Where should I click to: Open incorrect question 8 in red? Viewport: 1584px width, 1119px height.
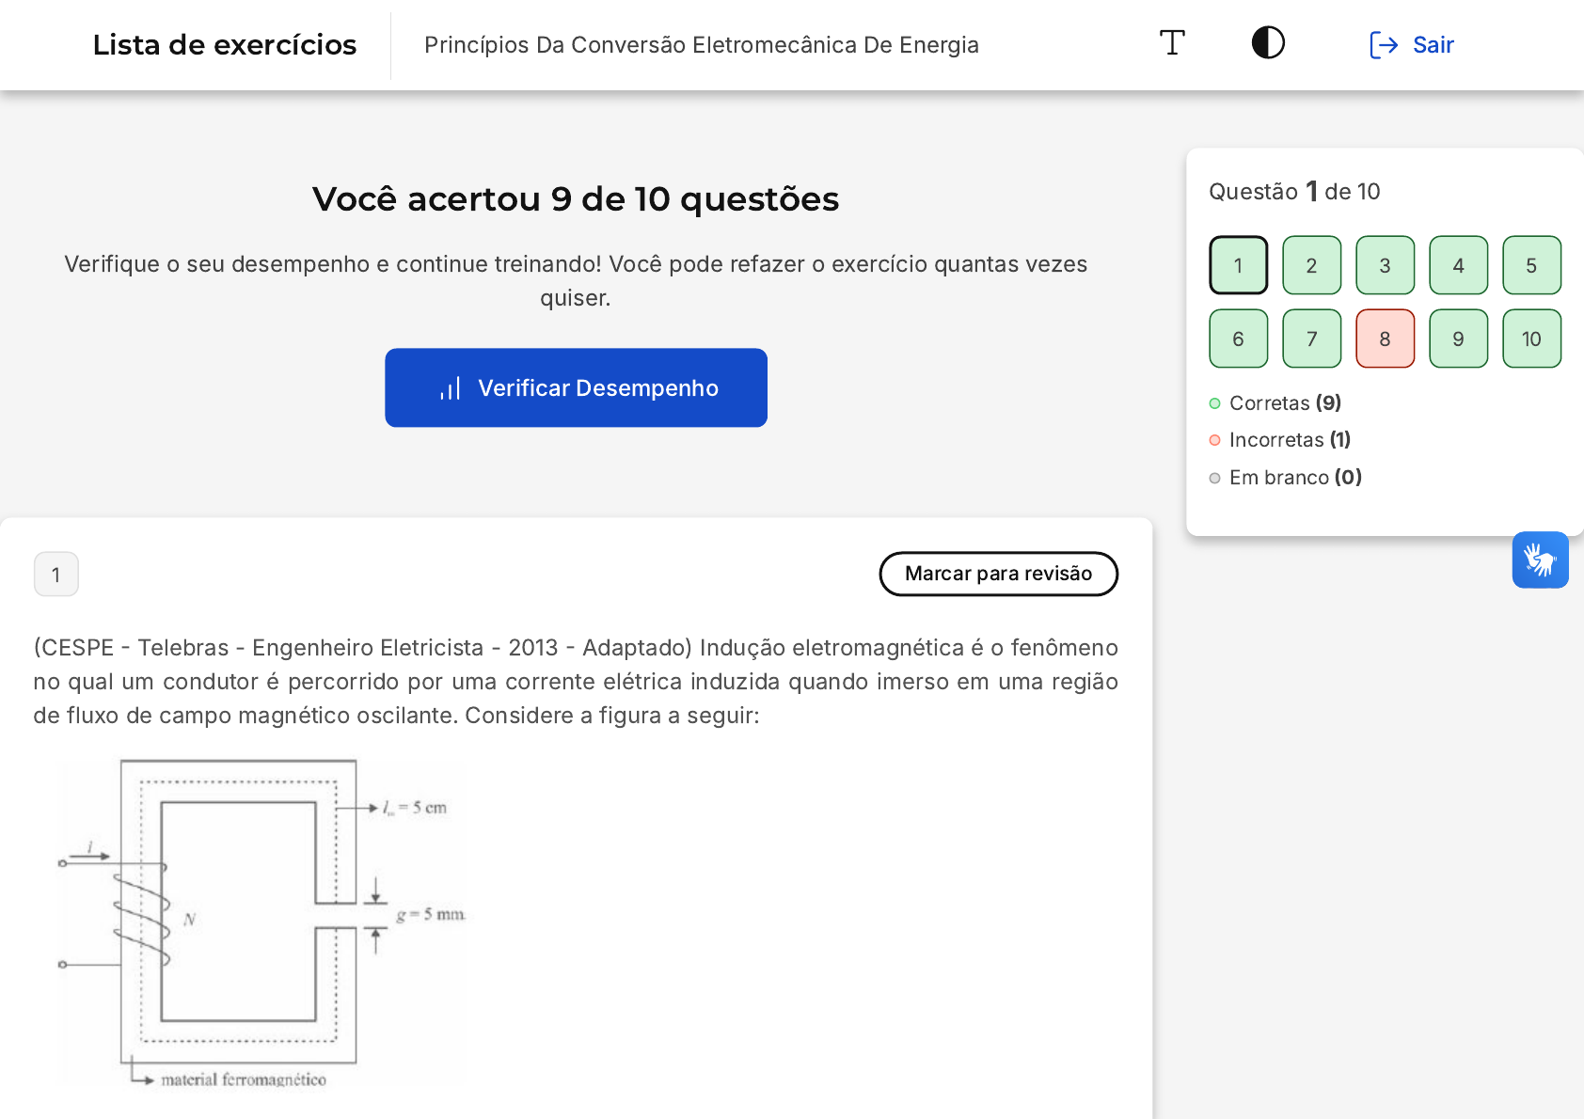(1385, 339)
